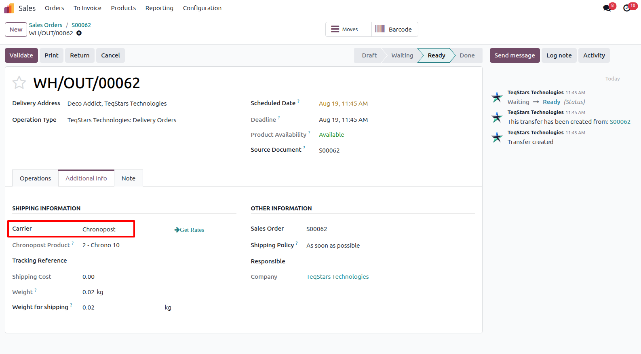Open the Moves smart button
The height and width of the screenshot is (354, 641).
click(348, 30)
